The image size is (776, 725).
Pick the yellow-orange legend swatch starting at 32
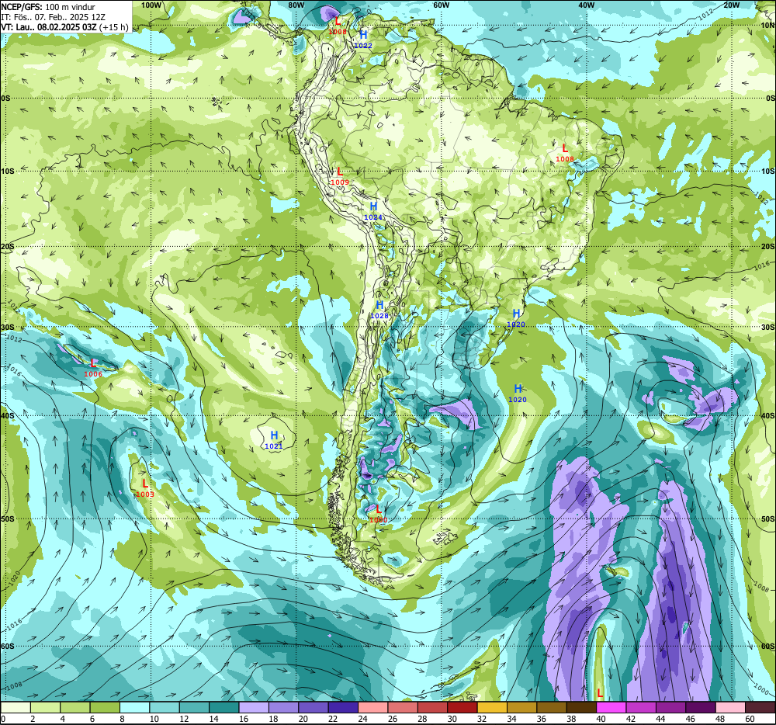492,708
